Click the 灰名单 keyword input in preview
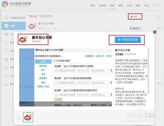The image size is (164, 126). click(x=81, y=95)
